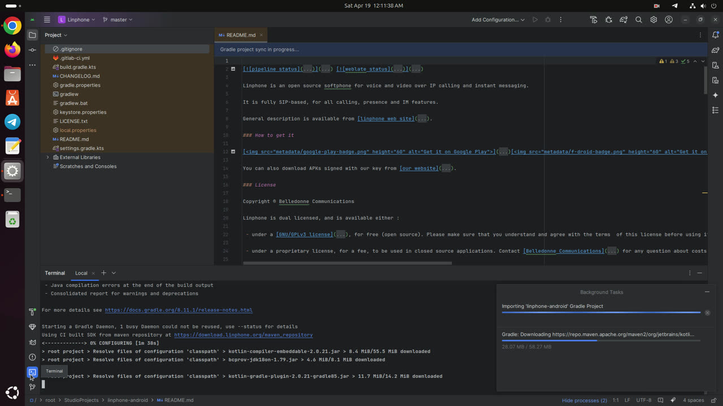Click Sync Project with Gradle Files elephant icon
The height and width of the screenshot is (406, 723).
624,20
